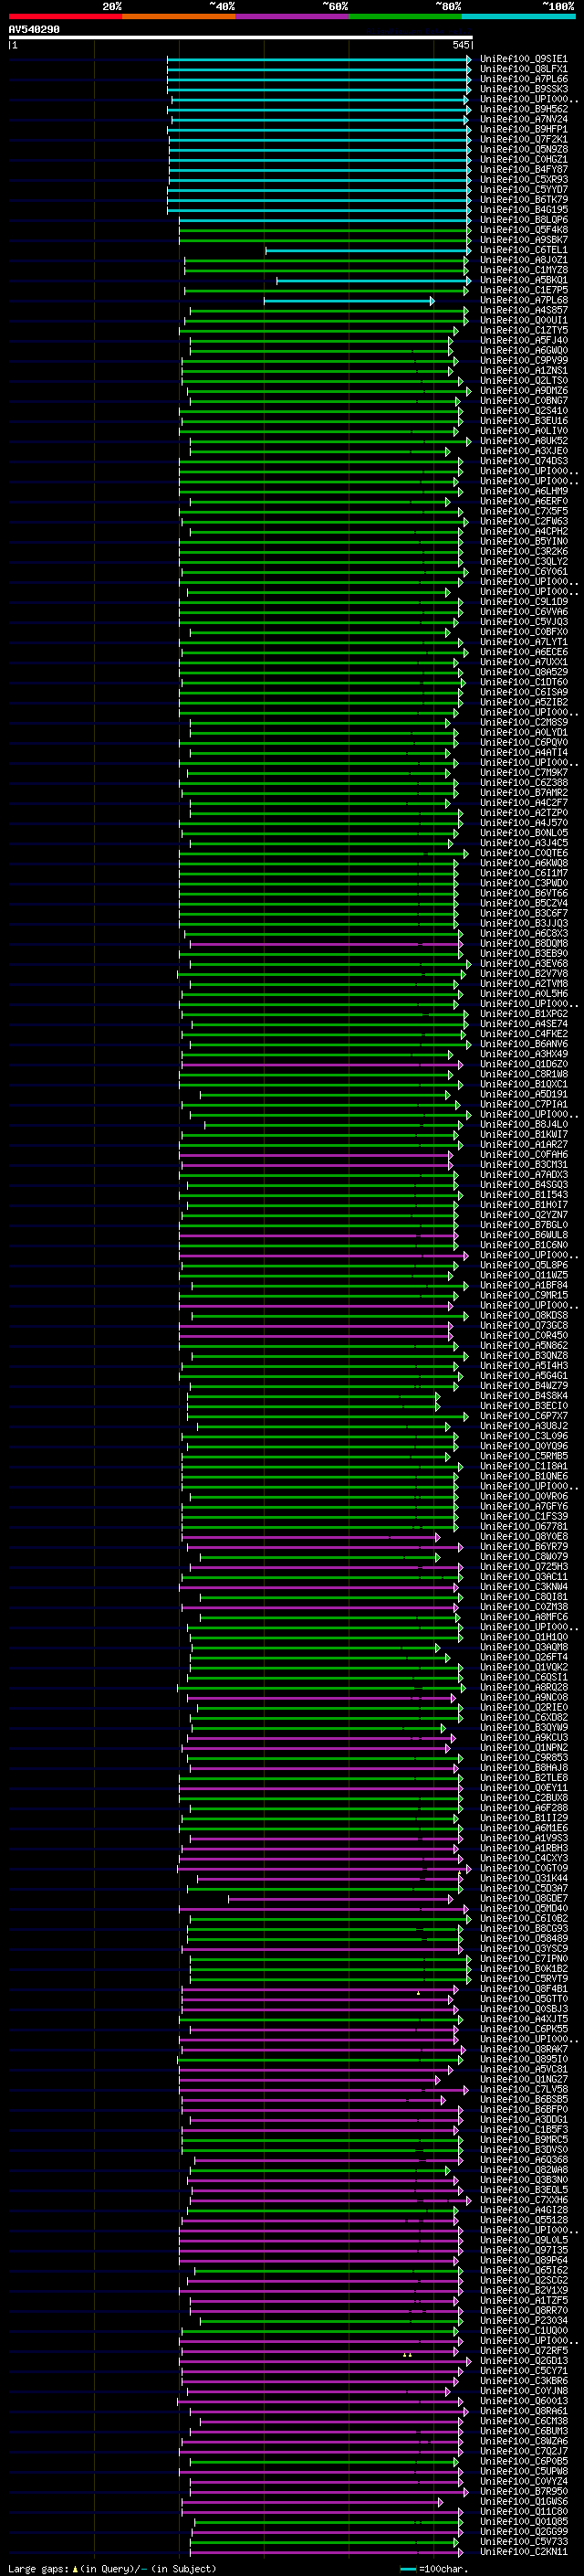Select the UniRef100_A7NV24 label
Image resolution: width=584 pixels, height=2576 pixels.
click(523, 119)
